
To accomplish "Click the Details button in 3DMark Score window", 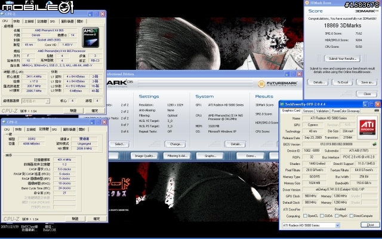I will click(x=318, y=82).
